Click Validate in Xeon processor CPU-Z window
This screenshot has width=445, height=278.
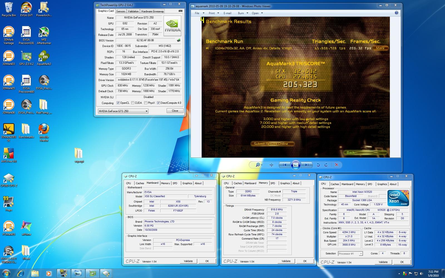383,262
